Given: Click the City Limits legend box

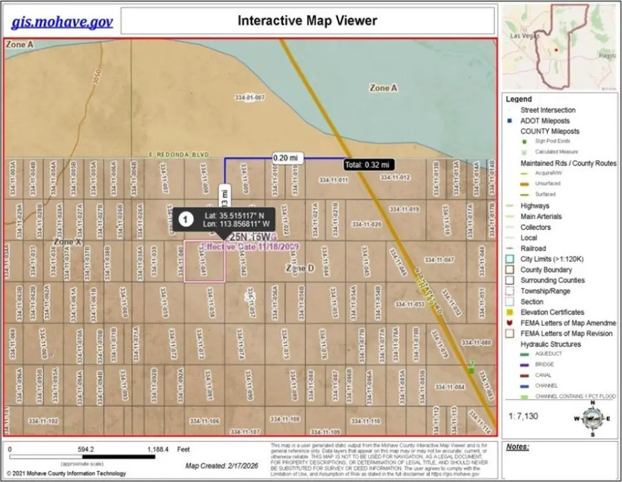Looking at the screenshot, I should pyautogui.click(x=511, y=259).
